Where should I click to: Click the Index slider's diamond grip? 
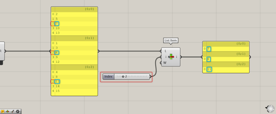tap(123, 77)
